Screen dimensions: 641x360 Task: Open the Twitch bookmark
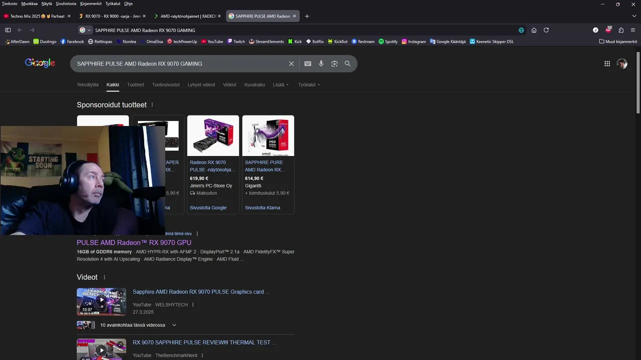236,41
